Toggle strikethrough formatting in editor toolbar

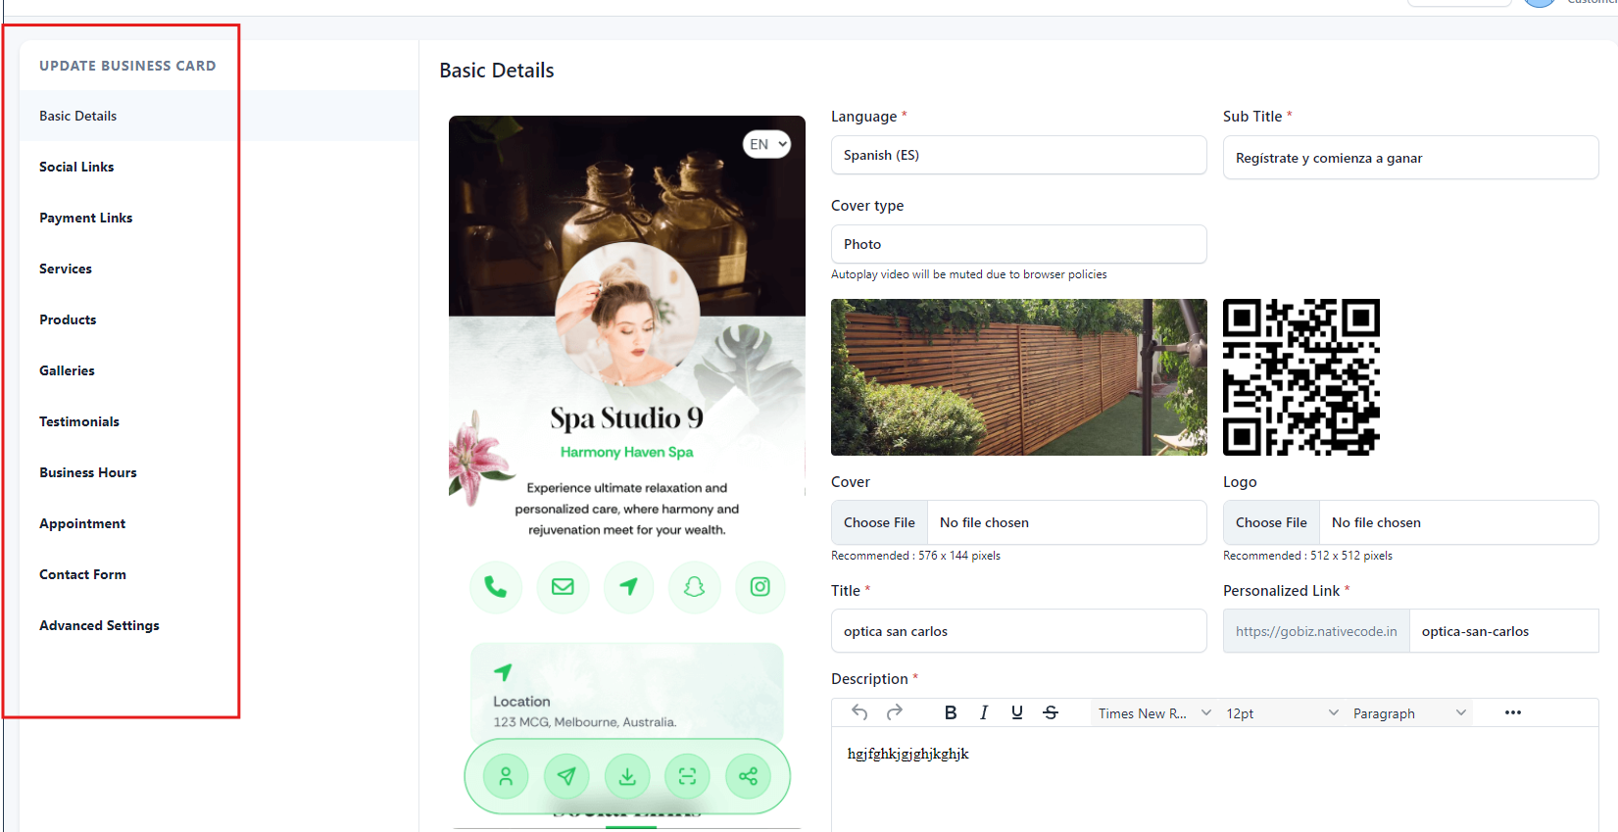coord(1050,712)
